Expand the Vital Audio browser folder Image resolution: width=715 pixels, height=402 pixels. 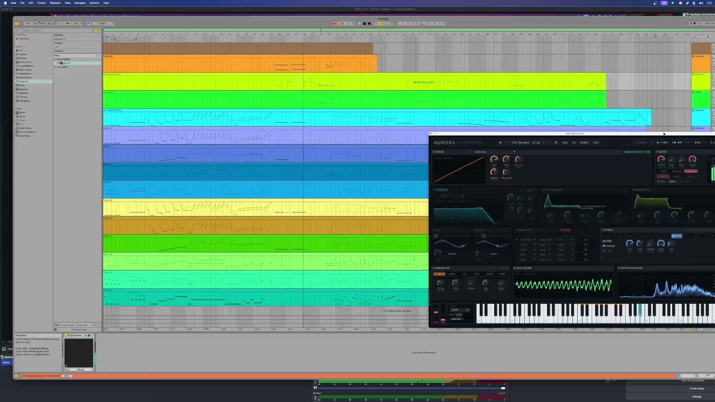pos(55,67)
